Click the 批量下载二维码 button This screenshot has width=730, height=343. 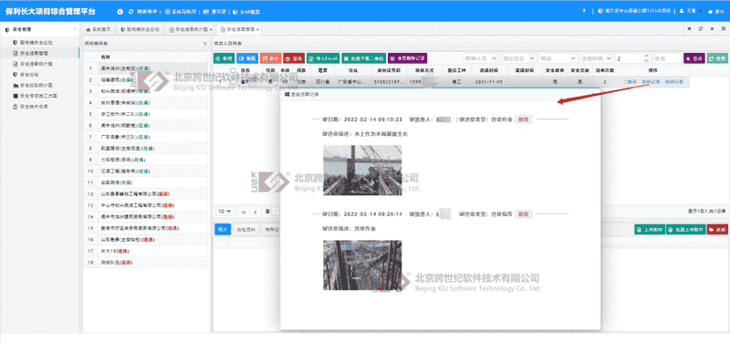tap(363, 58)
